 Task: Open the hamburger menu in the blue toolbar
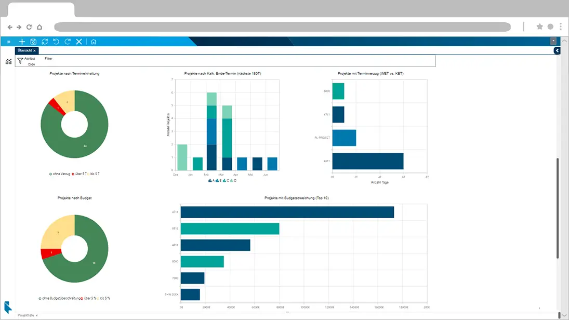(x=9, y=42)
